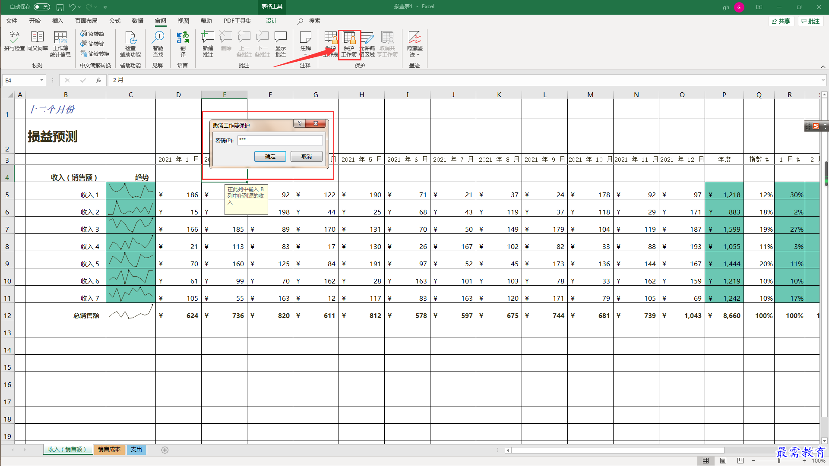Image resolution: width=829 pixels, height=466 pixels.
Task: Expand the formula bar chevron
Action: (823, 80)
